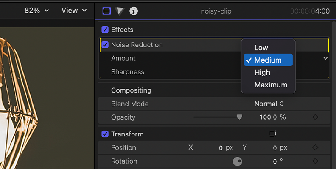This screenshot has height=169, width=336.
Task: Click the Rotation dial control
Action: 238,161
